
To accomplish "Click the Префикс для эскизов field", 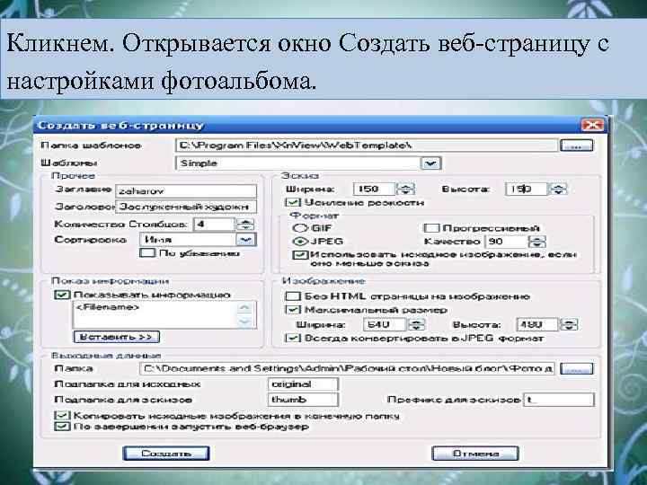I will 559,399.
